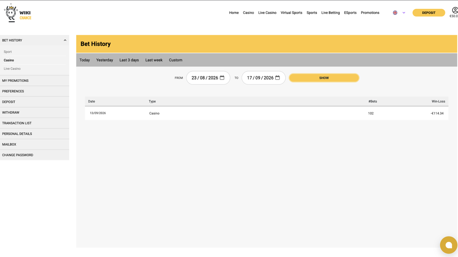Open Transaction List in the sidebar
The height and width of the screenshot is (257, 458).
35,123
